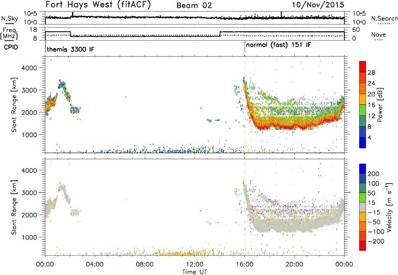The width and height of the screenshot is (398, 275).
Task: Click the blue bottom of power colorbar
Action: click(x=363, y=143)
